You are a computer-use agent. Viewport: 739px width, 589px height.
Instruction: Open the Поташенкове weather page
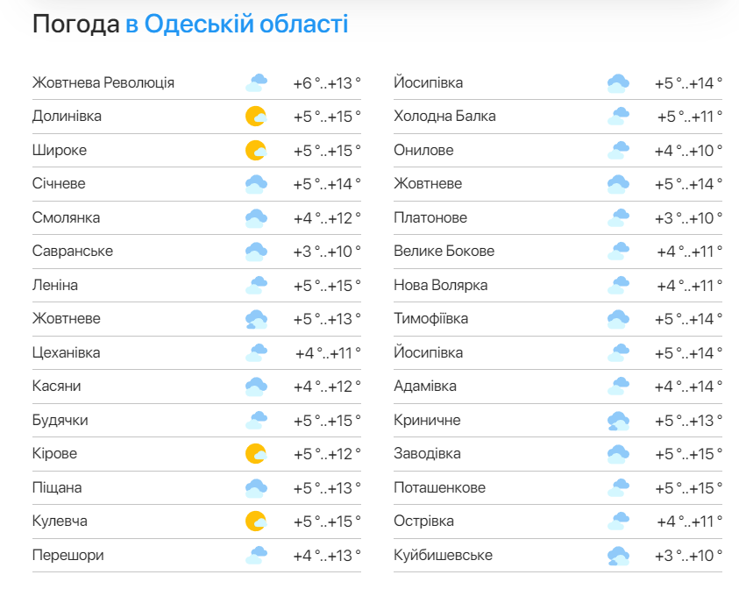coord(440,487)
